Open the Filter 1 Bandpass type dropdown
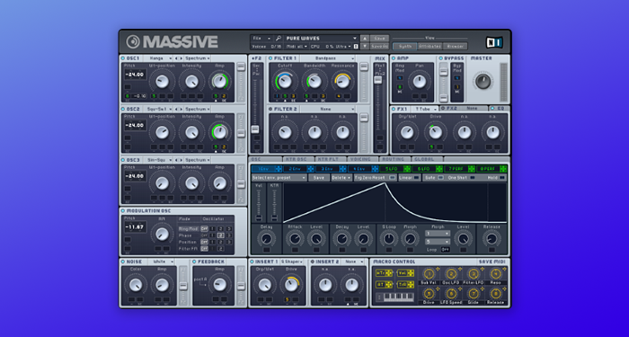 [328, 58]
